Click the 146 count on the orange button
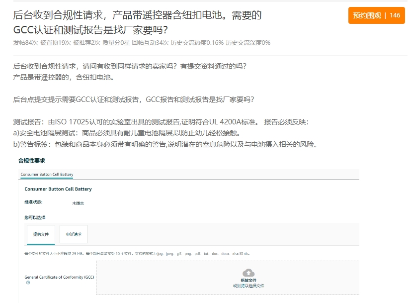The height and width of the screenshot is (303, 411). 395,15
